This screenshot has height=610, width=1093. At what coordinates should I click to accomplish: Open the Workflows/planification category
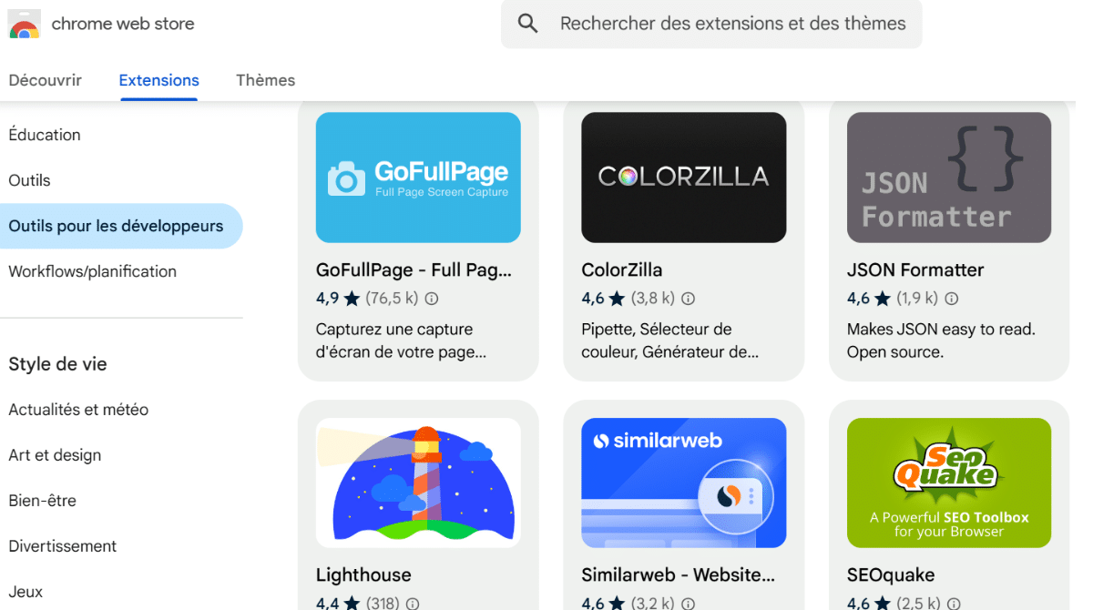tap(92, 271)
